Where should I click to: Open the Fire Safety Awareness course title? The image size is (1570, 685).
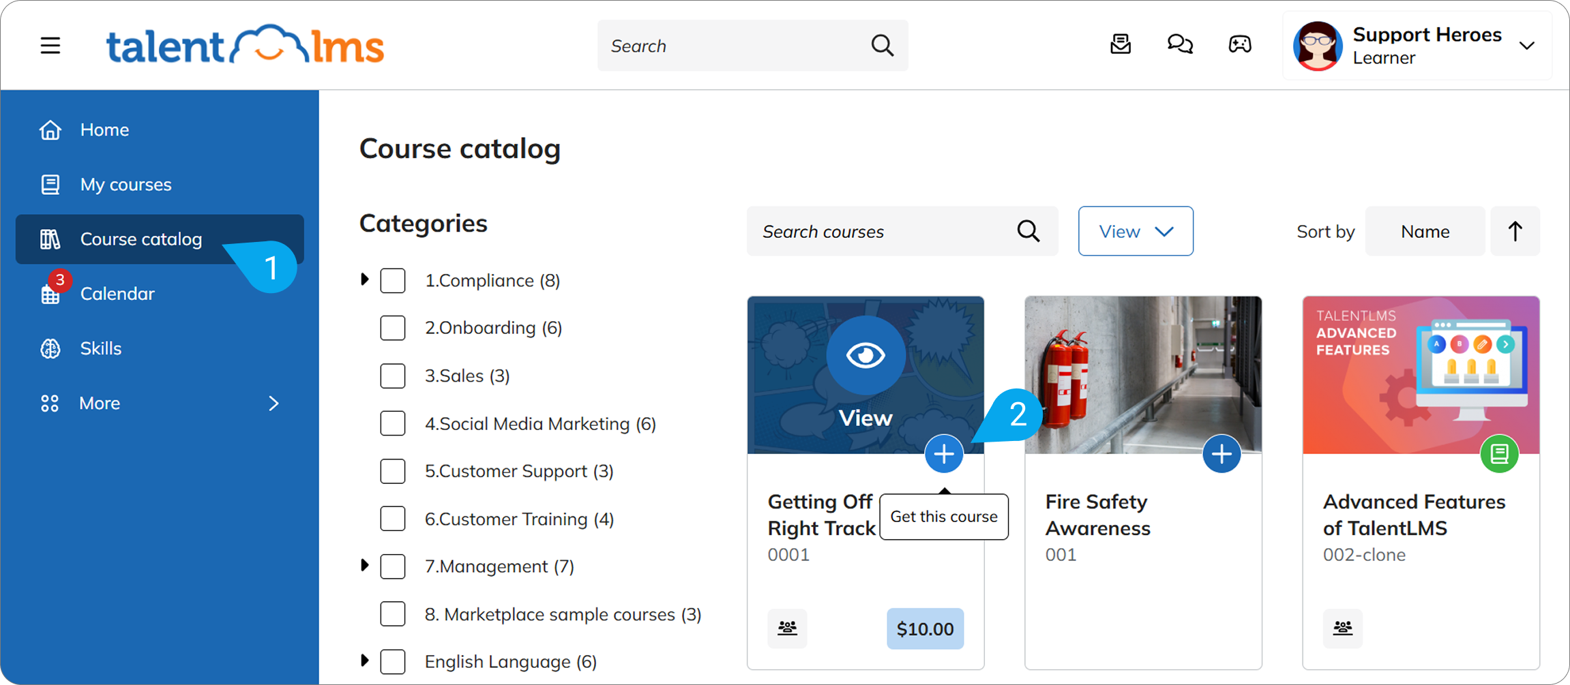pos(1097,515)
